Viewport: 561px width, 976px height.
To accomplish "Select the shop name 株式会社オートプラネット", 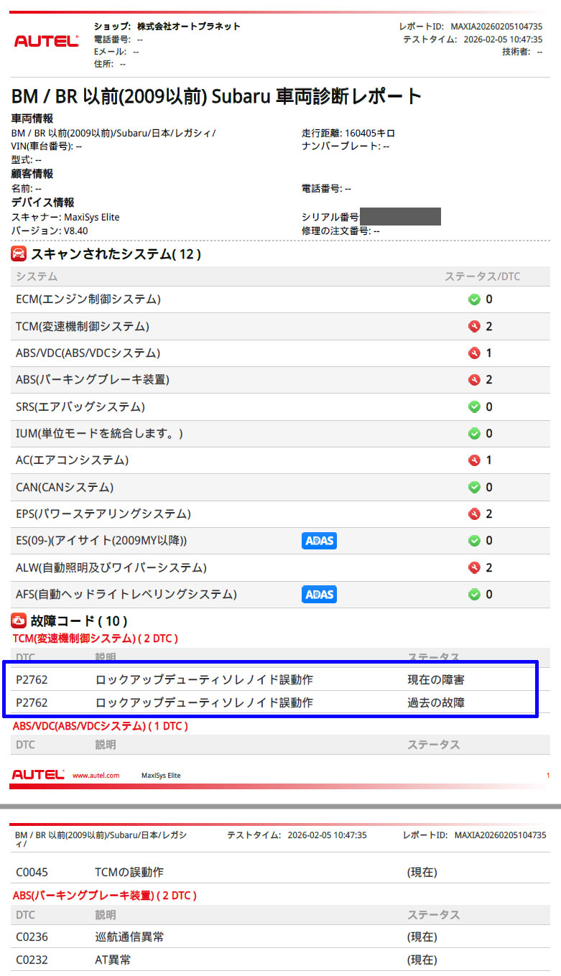I will (x=189, y=26).
